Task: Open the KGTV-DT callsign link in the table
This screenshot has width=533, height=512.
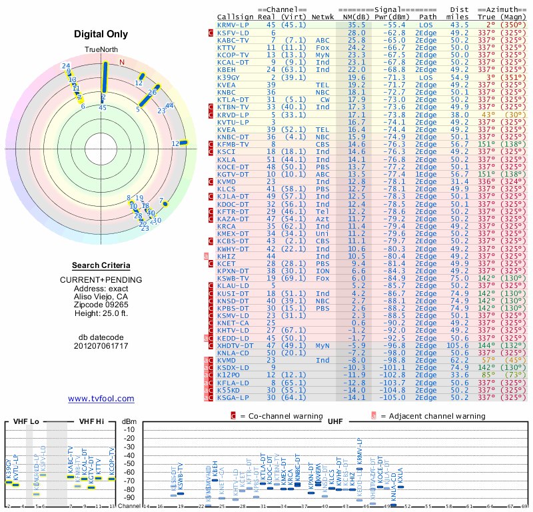Action: [233, 175]
